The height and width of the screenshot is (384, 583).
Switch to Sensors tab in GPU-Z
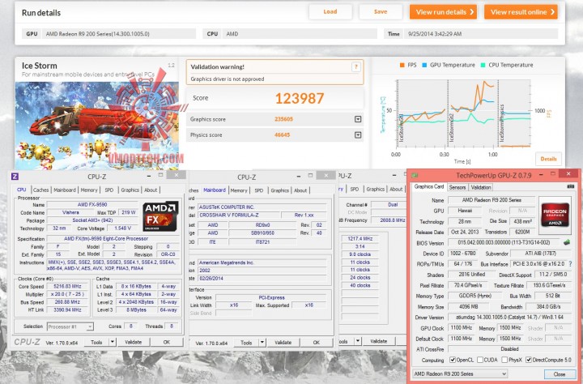[x=457, y=187]
